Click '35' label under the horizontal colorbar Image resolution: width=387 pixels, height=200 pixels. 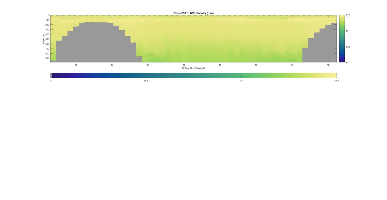click(241, 81)
